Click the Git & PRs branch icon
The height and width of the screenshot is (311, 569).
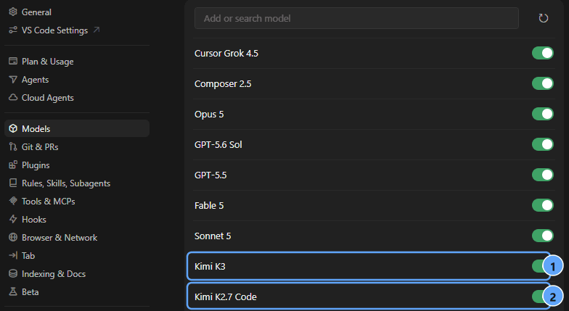pyautogui.click(x=13, y=146)
